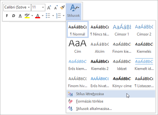
Task: Open Stílusok alkalmazása... menu entry
Action: click(x=111, y=109)
